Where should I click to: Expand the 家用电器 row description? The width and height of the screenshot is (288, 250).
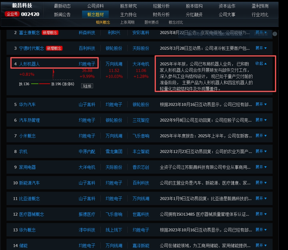coord(261,167)
